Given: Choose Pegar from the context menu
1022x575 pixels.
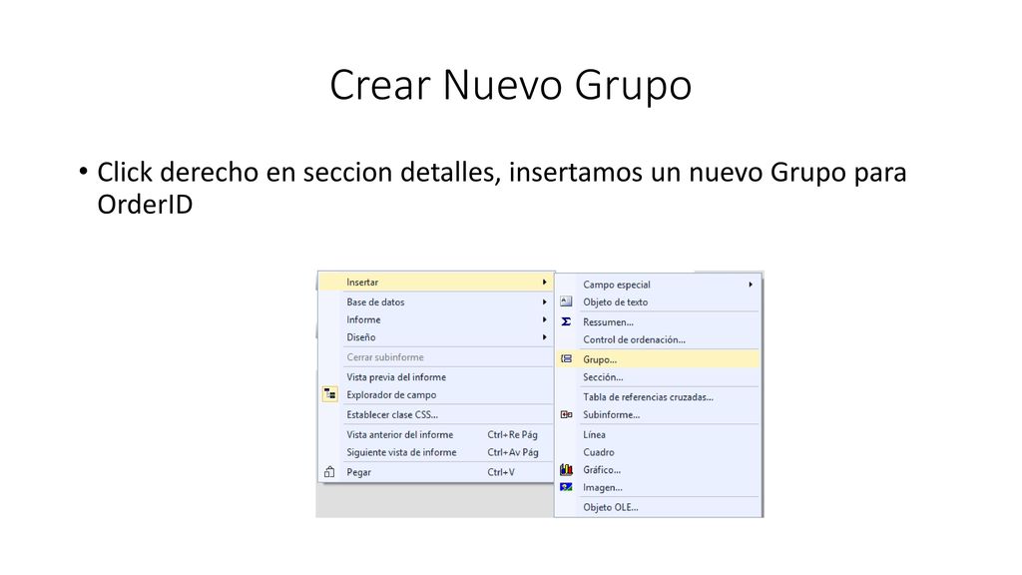Looking at the screenshot, I should [x=435, y=472].
